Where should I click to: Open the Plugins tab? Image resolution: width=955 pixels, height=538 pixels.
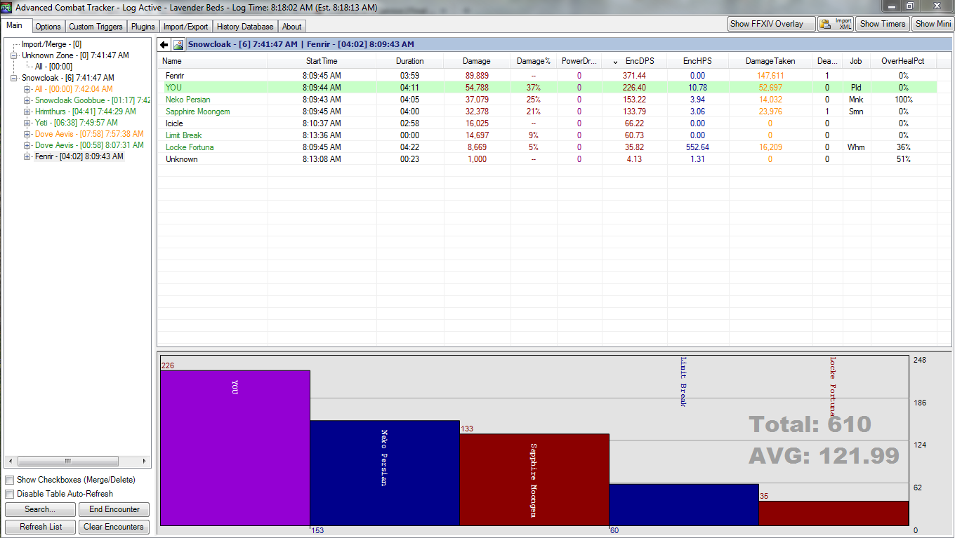point(143,27)
